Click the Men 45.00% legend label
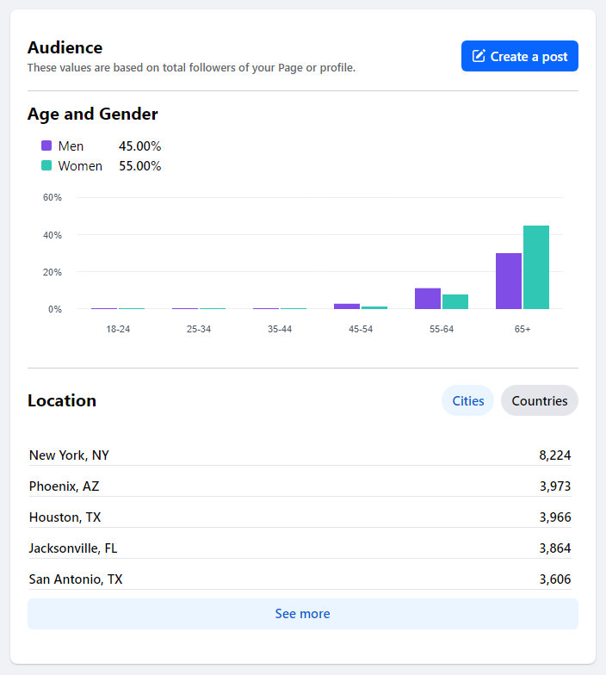The width and height of the screenshot is (606, 675). coord(109,146)
